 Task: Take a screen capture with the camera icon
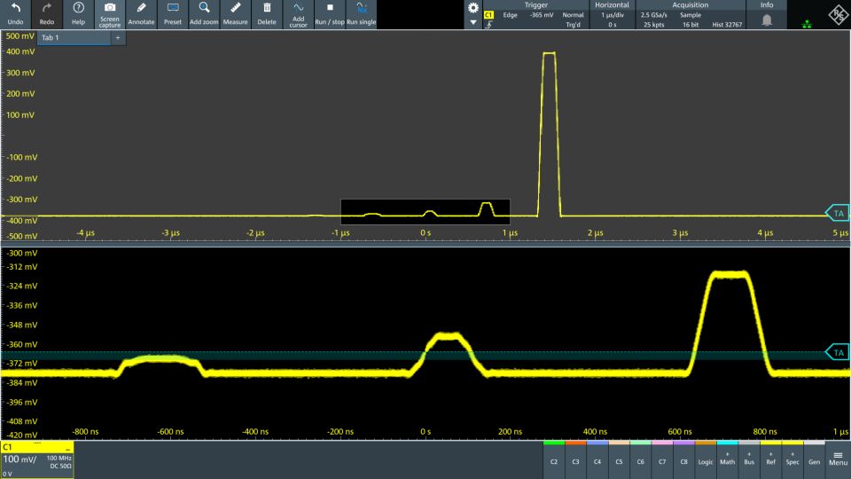pos(109,8)
